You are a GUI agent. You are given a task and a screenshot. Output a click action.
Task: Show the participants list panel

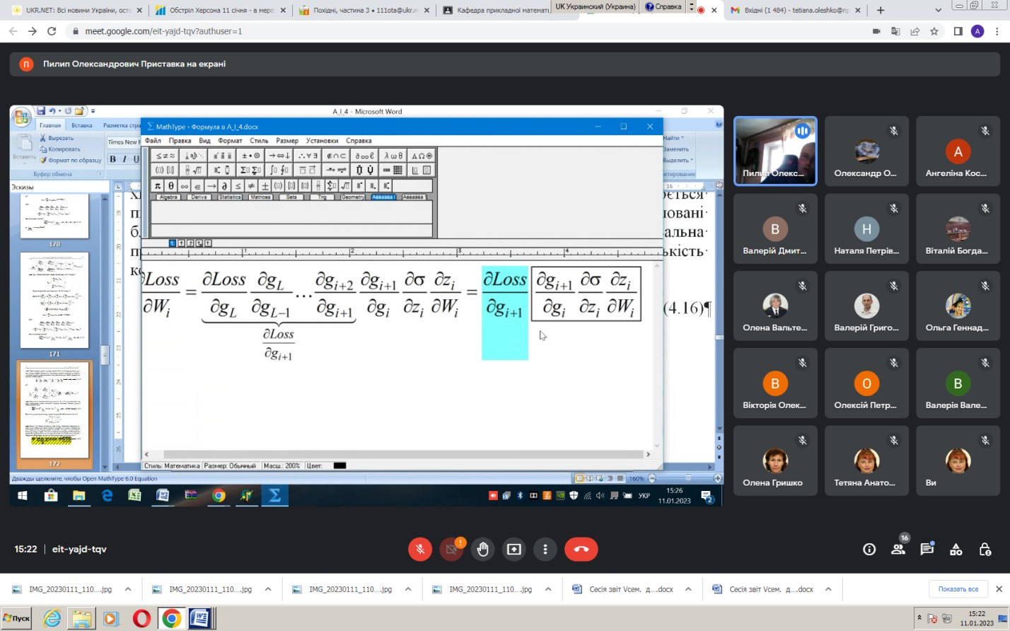[898, 550]
